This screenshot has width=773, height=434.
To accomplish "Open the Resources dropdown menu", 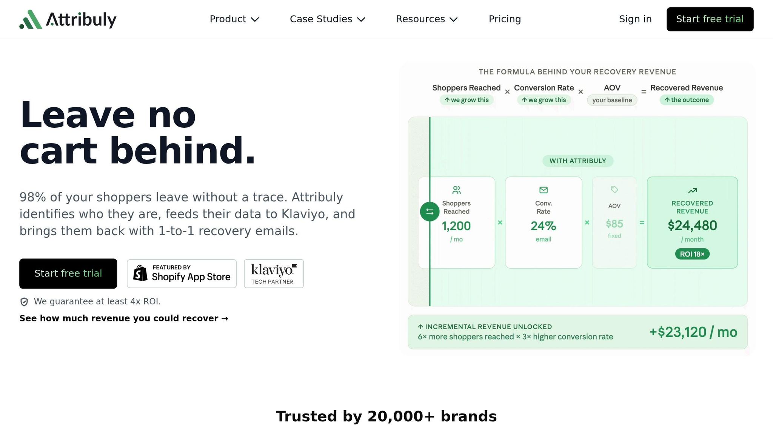I will (x=427, y=19).
